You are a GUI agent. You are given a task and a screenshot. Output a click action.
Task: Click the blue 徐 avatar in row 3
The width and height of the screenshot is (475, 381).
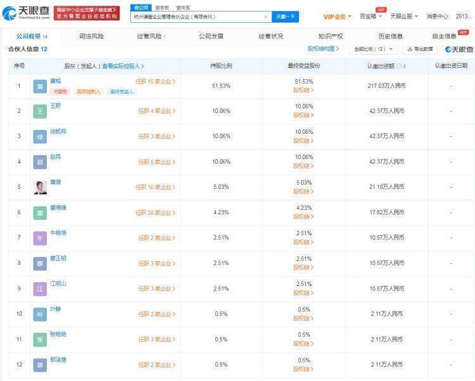tap(40, 137)
